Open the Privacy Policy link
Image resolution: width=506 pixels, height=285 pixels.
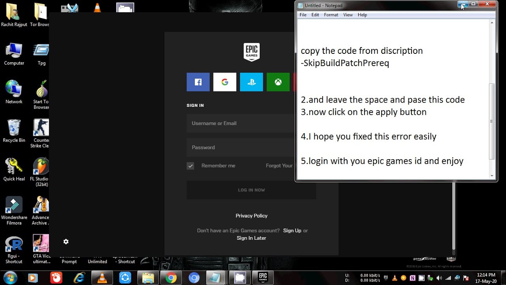[x=251, y=216]
